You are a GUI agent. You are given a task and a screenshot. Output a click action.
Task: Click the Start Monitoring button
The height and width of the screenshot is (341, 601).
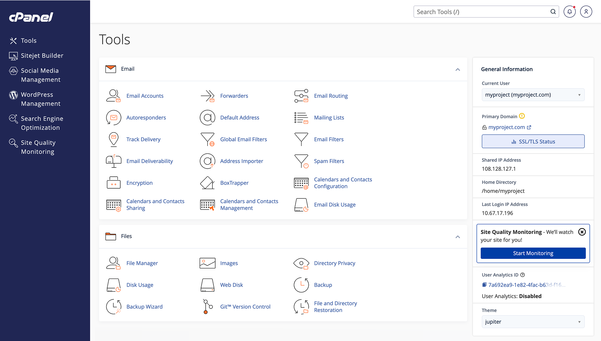pyautogui.click(x=533, y=253)
